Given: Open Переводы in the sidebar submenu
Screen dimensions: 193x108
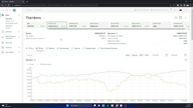Looking at the screenshot, I should pyautogui.click(x=9, y=26).
